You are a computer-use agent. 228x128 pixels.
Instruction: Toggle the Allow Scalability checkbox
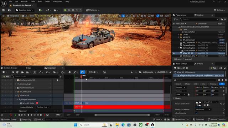point(197,113)
